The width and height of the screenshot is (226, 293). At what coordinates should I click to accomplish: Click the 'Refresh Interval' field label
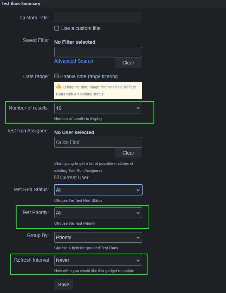[x=31, y=260]
